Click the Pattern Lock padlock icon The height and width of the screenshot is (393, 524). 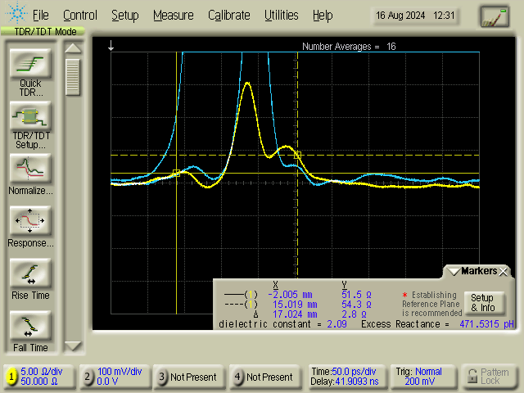(472, 377)
